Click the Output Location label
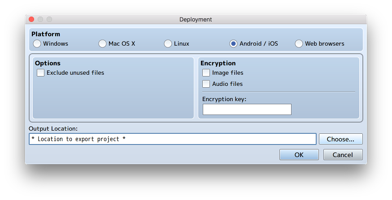 tap(53, 129)
